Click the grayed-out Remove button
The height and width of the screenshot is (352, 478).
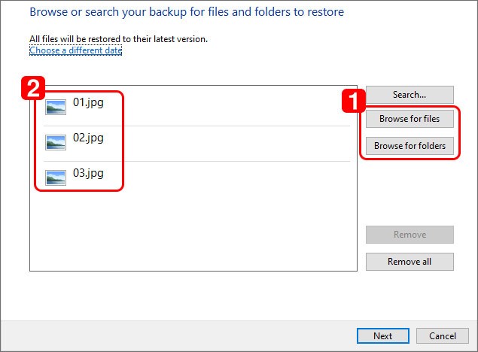pyautogui.click(x=409, y=235)
